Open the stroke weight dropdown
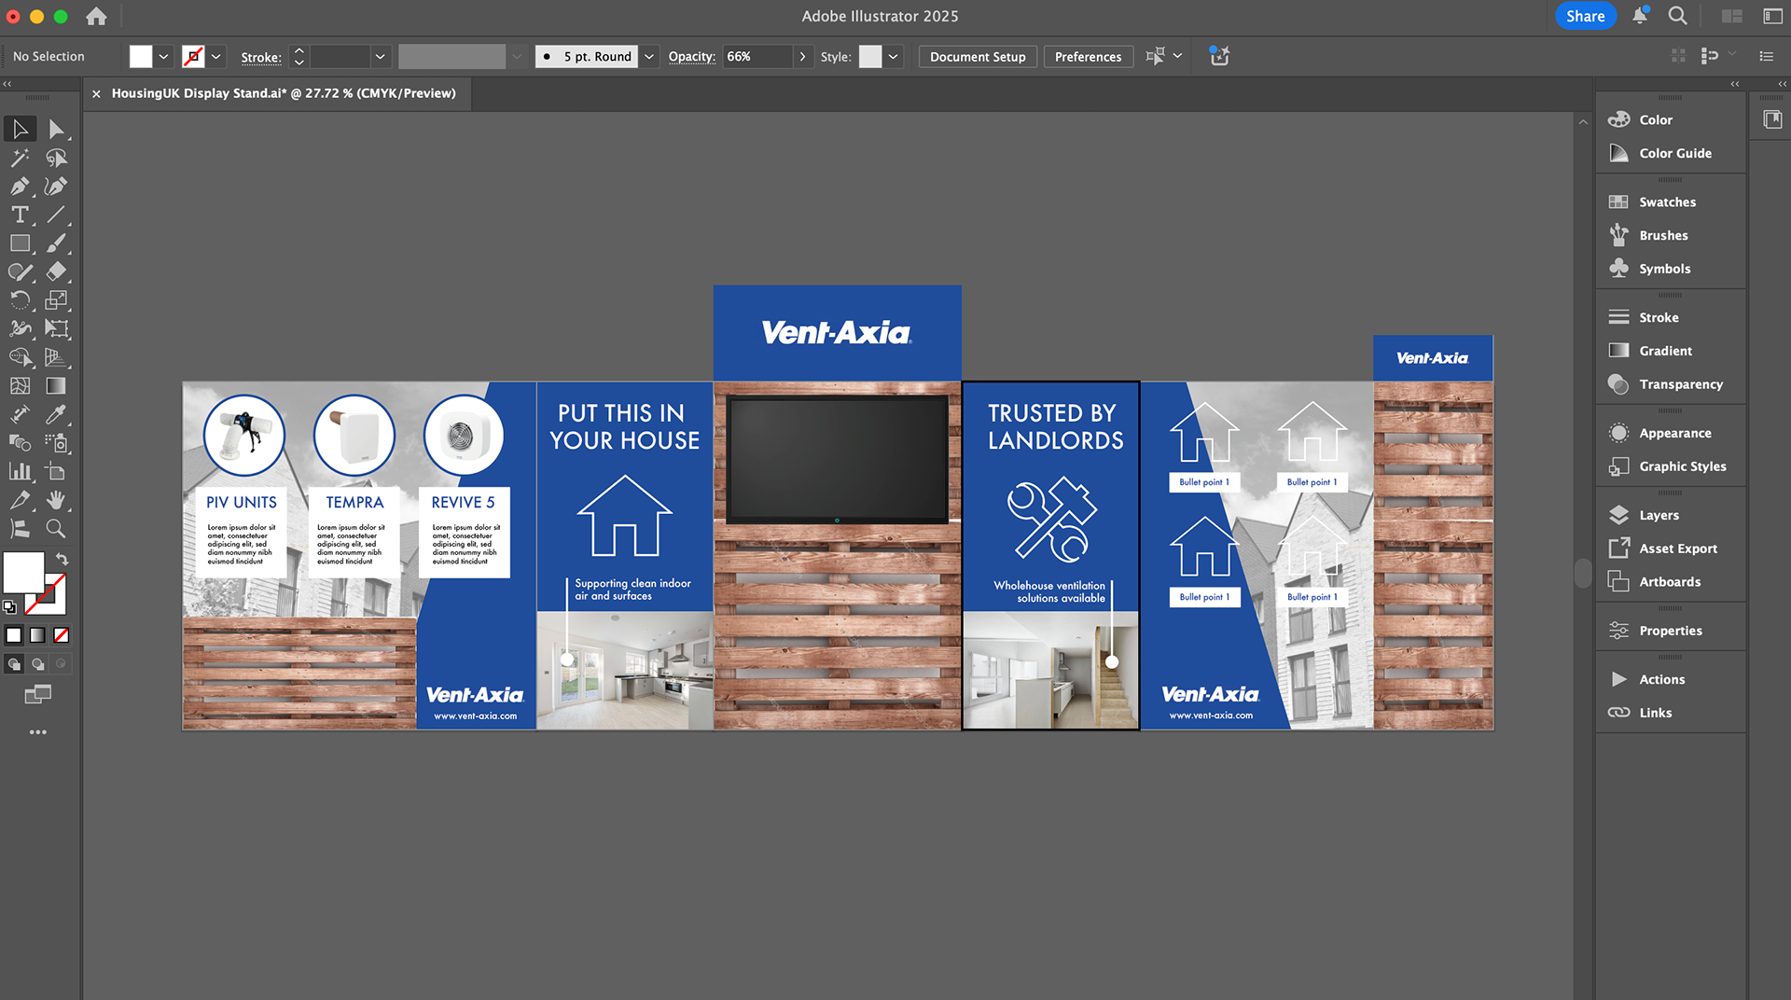Image resolution: width=1791 pixels, height=1000 pixels. coord(380,56)
